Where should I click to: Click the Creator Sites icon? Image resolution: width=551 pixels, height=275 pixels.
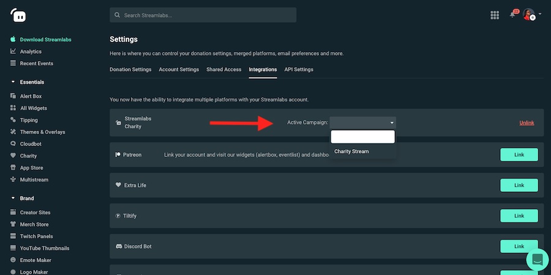(13, 212)
